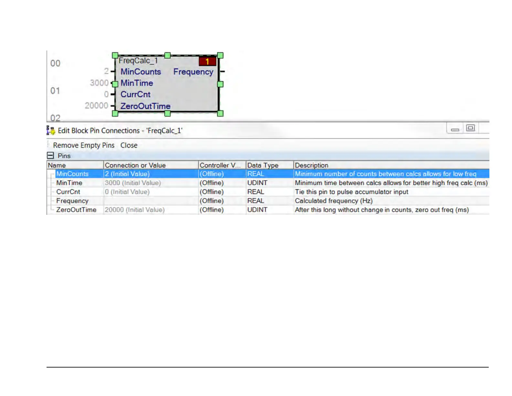Click the top-left resize handle of FreqCalc_1 block

pyautogui.click(x=115, y=55)
